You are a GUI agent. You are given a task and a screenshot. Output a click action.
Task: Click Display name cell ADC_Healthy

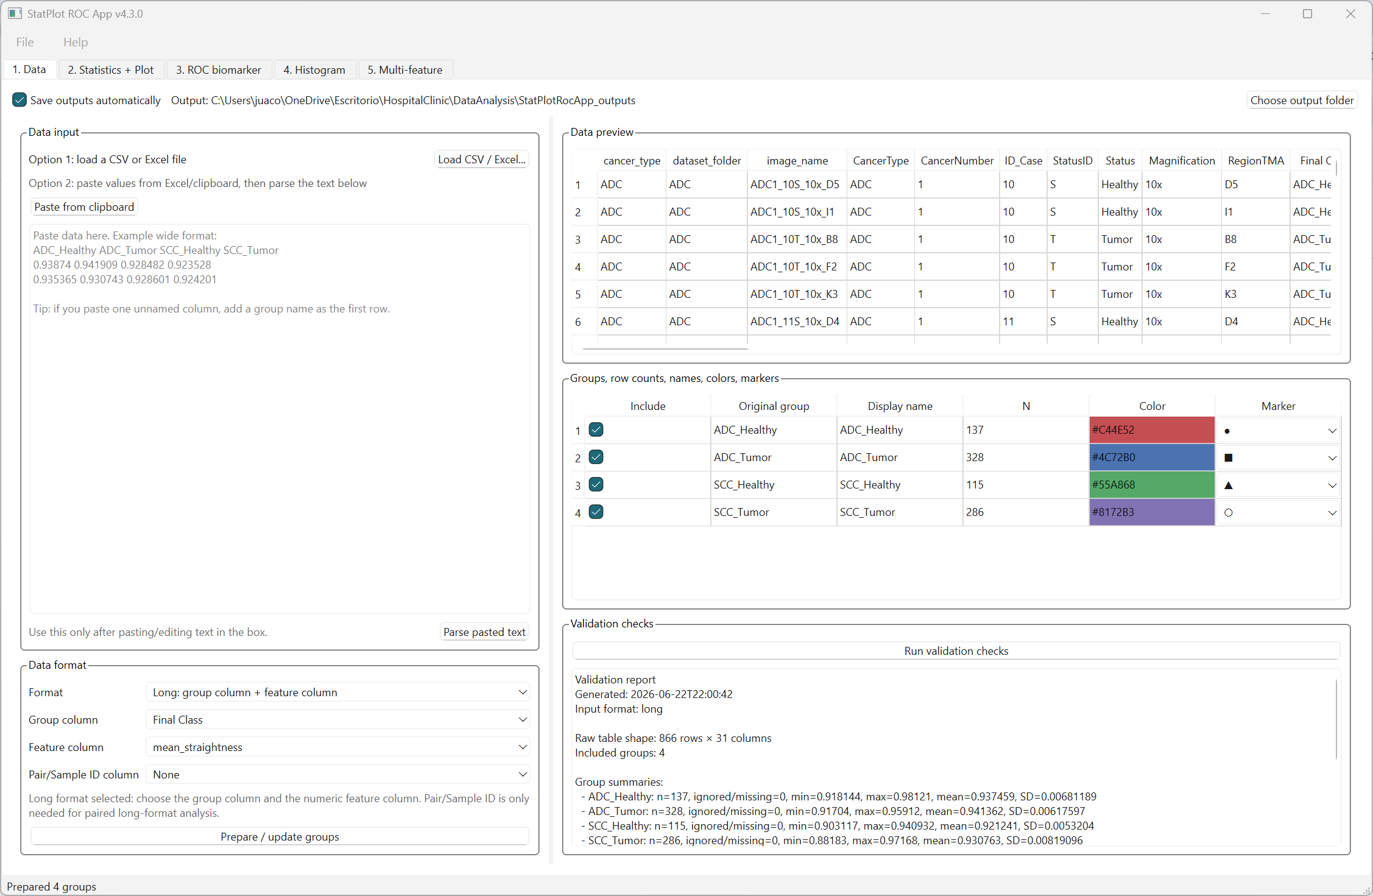coord(900,430)
